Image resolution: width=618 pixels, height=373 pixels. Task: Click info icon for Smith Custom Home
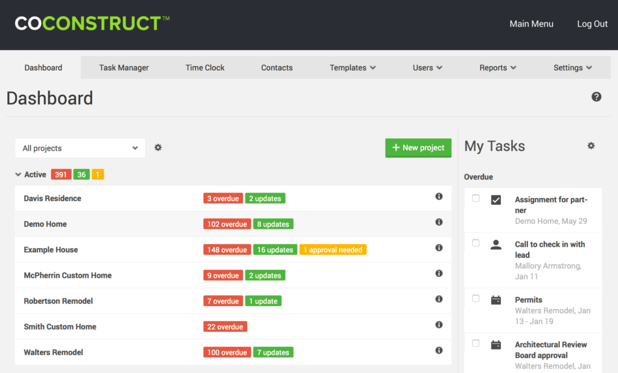(x=439, y=325)
